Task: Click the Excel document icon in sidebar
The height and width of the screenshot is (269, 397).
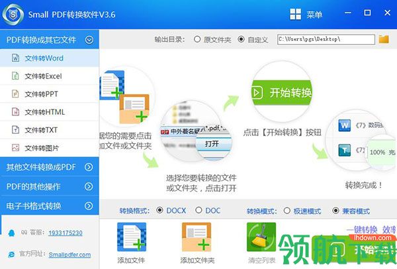Action: [16, 76]
